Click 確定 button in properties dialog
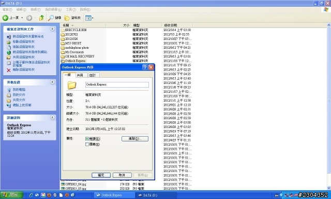Viewport: 331px width, 199px height. point(101,175)
